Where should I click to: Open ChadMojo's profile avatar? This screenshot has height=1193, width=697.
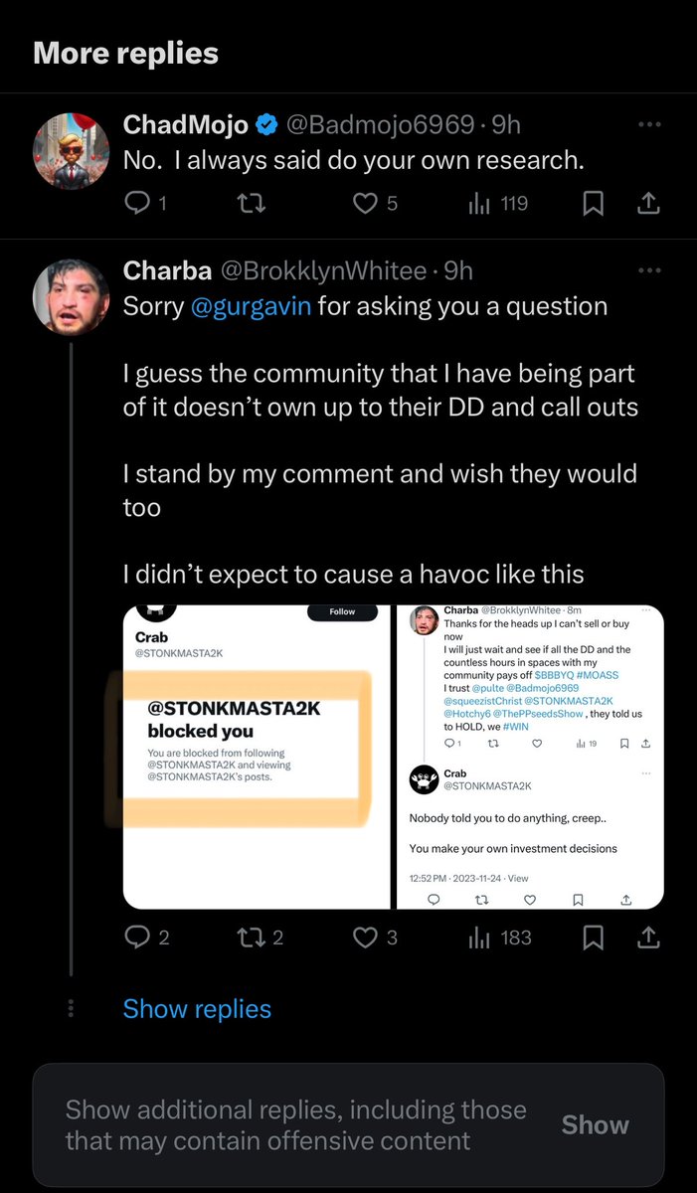click(x=72, y=151)
